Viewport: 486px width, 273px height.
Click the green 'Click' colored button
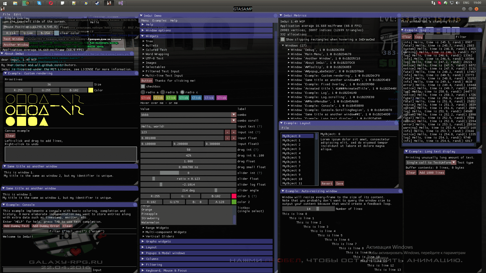pyautogui.click(x=171, y=98)
